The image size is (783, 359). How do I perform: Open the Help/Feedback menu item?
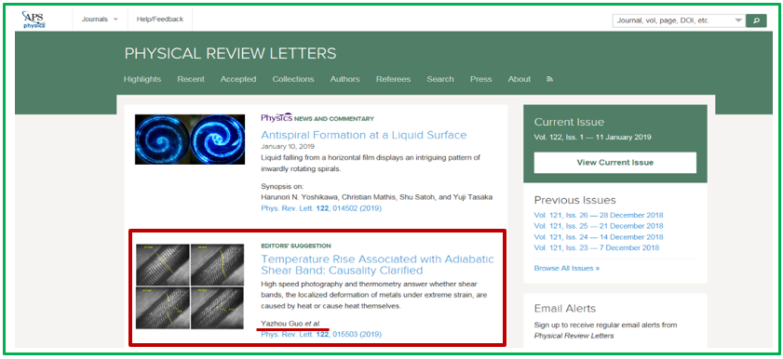160,20
